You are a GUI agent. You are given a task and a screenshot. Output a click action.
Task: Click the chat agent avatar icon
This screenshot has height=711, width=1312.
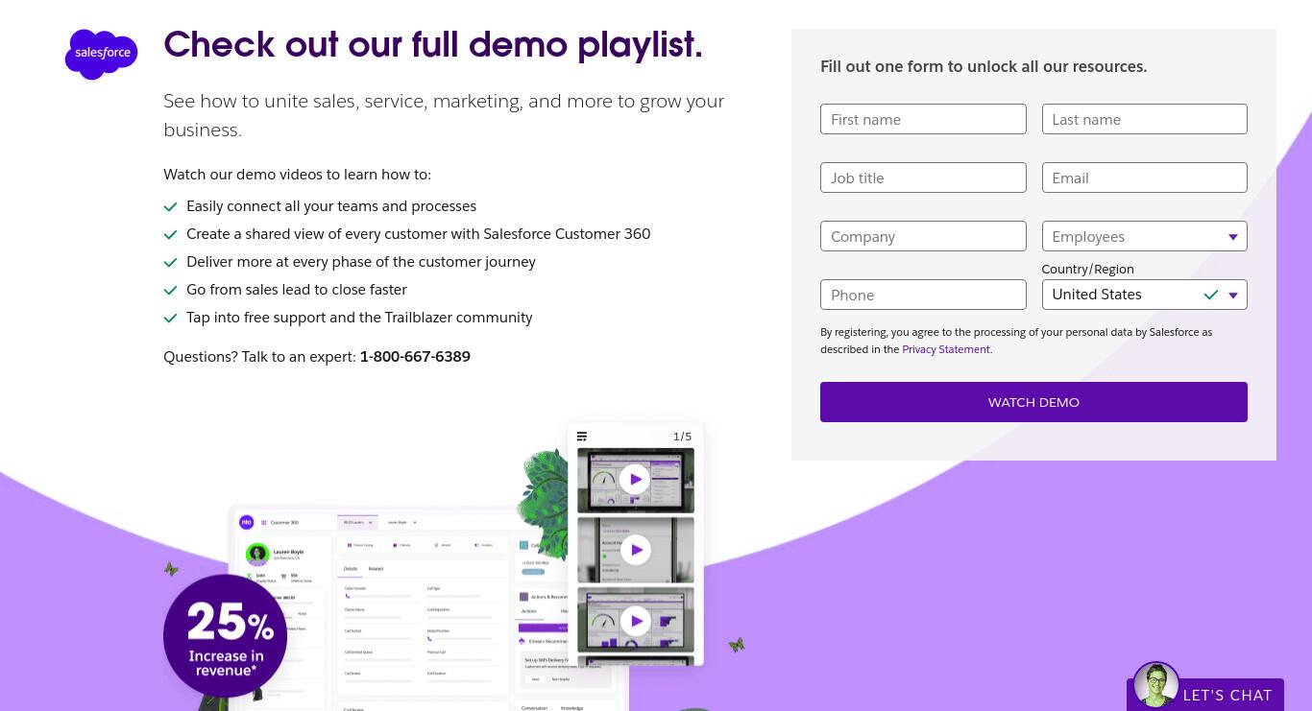coord(1155,685)
